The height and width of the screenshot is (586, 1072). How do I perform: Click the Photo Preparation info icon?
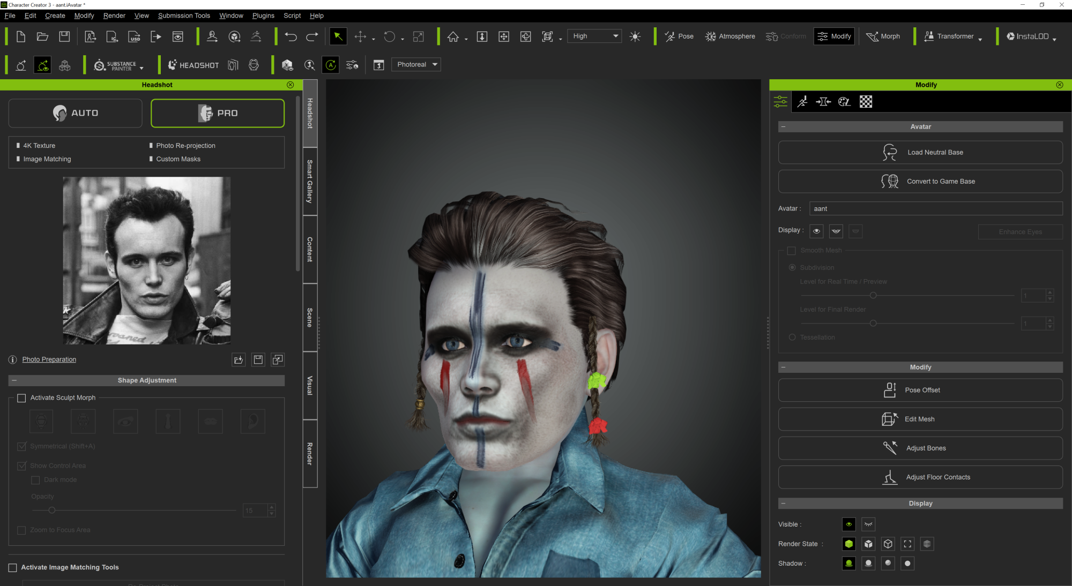coord(13,359)
